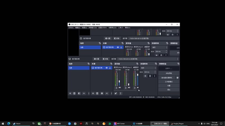Click the OBS live preview canvas
This screenshot has height=126, width=225.
click(124, 43)
